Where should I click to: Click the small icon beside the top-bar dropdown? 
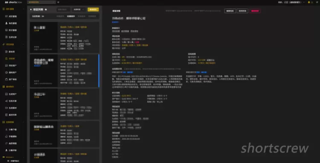58,2
